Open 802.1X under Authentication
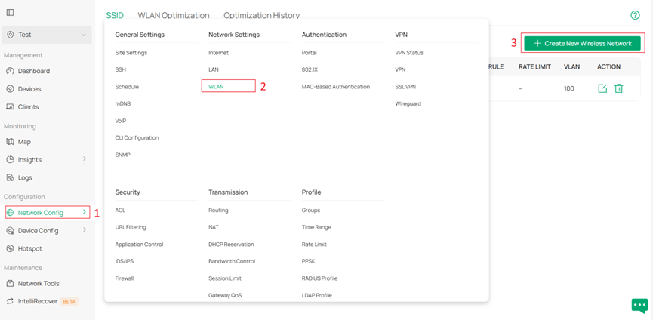This screenshot has height=320, width=653. click(x=309, y=69)
